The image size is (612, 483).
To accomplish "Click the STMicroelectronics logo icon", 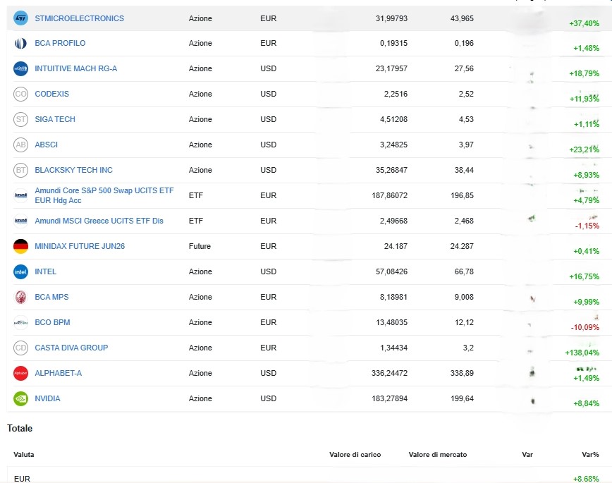I will (x=20, y=18).
